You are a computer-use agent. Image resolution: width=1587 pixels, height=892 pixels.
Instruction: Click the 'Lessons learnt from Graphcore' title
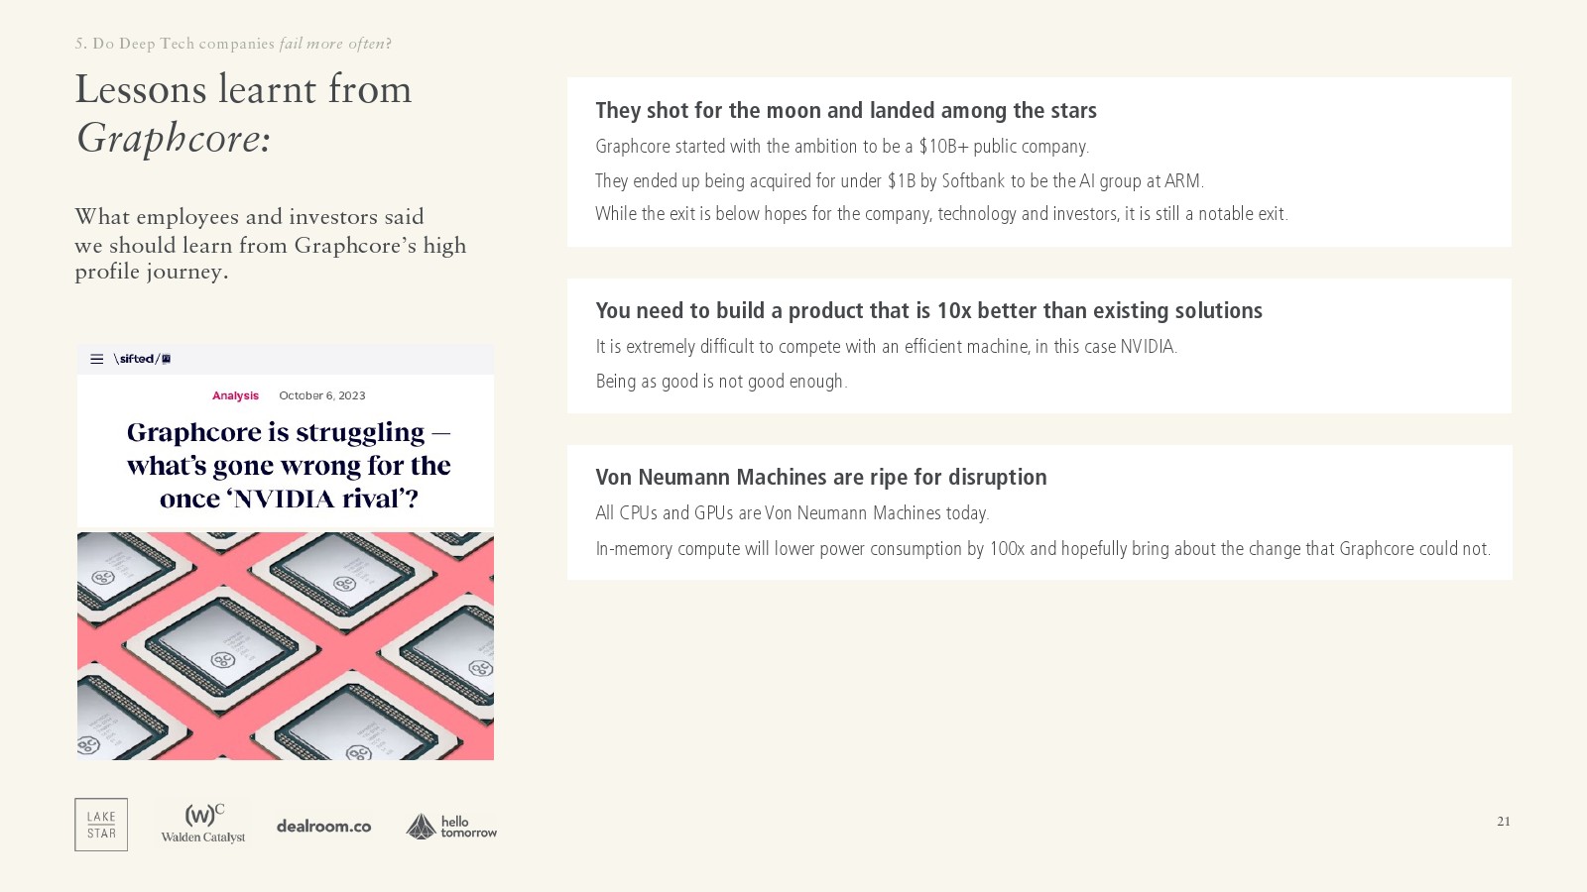coord(243,113)
